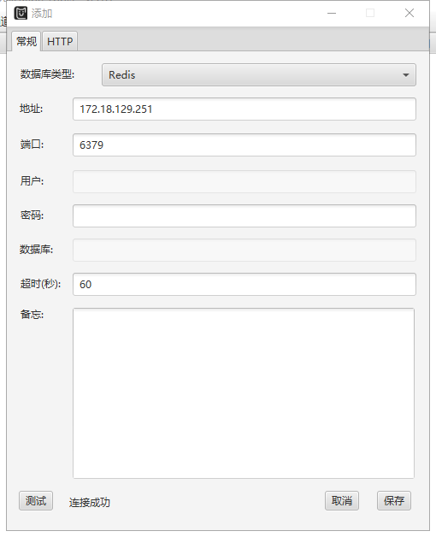The width and height of the screenshot is (436, 537).
Task: Focus the 密码 password field
Action: coord(245,215)
